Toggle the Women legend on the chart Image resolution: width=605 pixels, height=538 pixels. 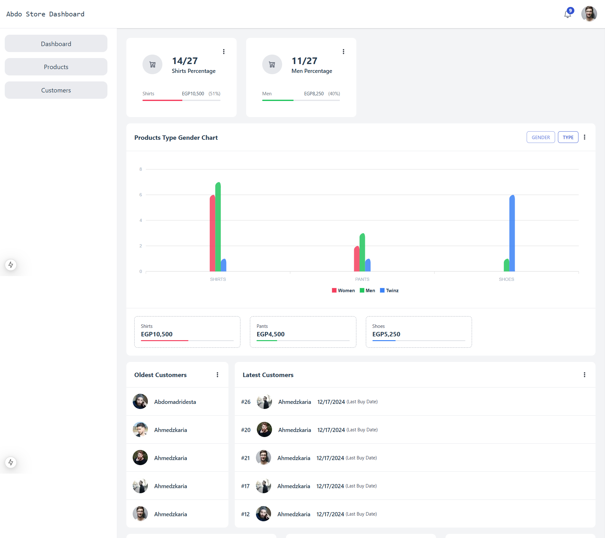click(343, 290)
